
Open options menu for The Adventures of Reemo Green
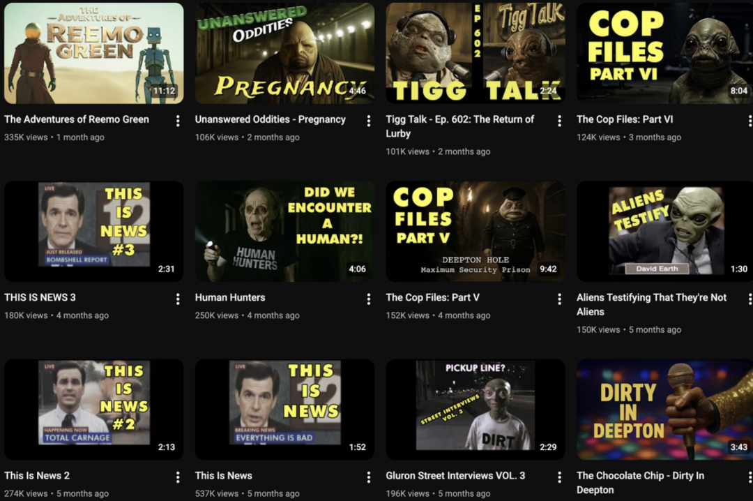click(178, 121)
